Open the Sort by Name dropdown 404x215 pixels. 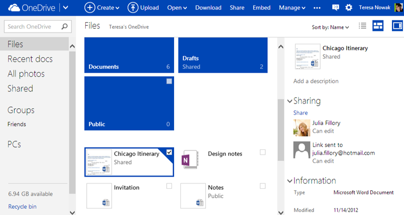[x=331, y=27]
